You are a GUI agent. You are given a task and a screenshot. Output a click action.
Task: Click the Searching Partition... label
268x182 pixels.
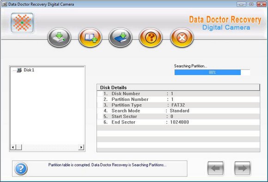click(190, 66)
